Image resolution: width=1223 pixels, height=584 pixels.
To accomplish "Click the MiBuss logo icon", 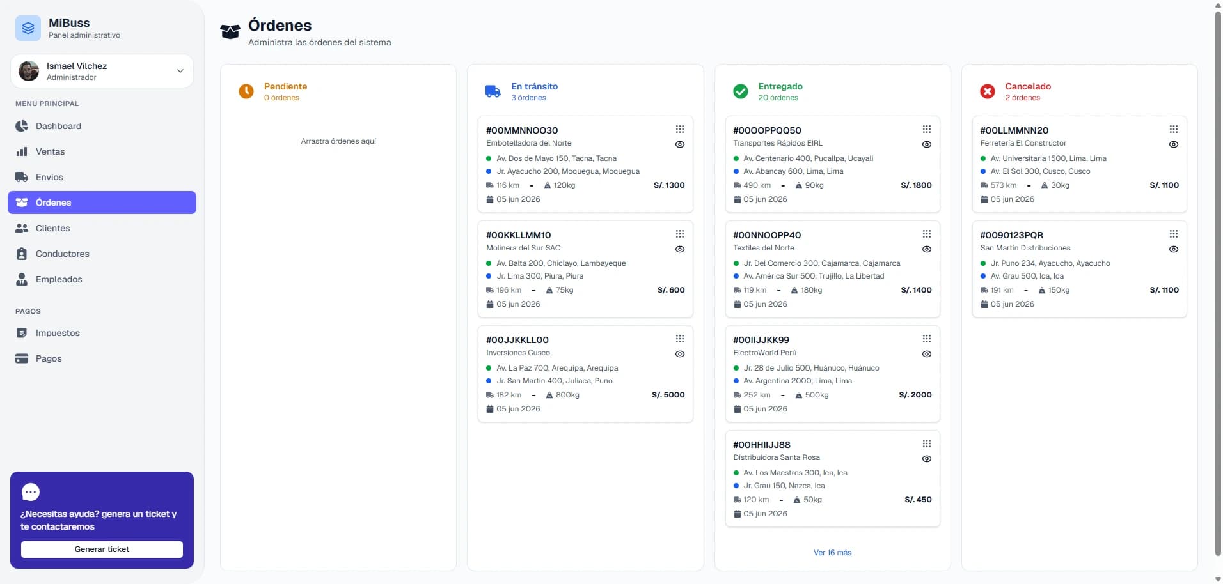I will coord(28,28).
